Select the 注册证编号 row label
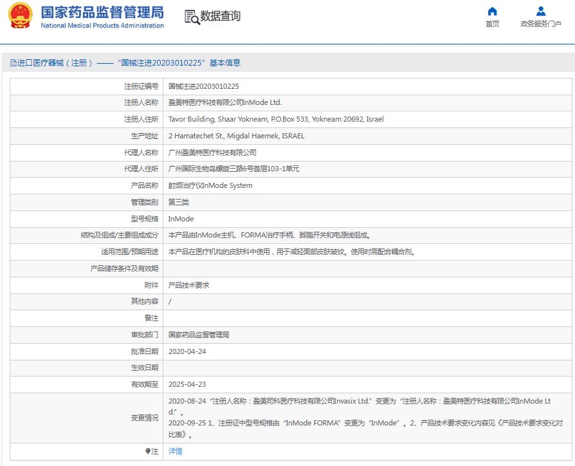Image resolution: width=575 pixels, height=466 pixels. pyautogui.click(x=141, y=86)
